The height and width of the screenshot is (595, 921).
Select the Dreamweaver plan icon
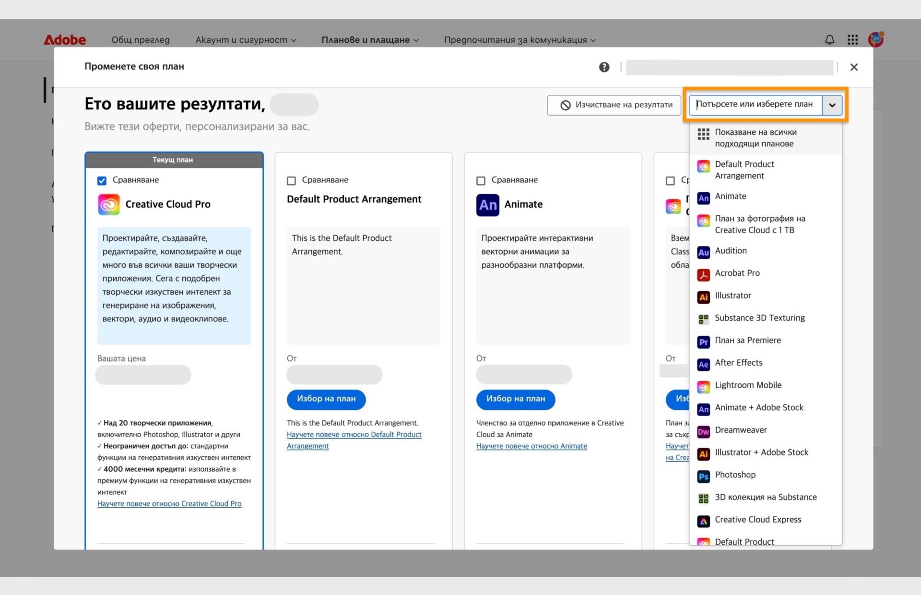(703, 431)
